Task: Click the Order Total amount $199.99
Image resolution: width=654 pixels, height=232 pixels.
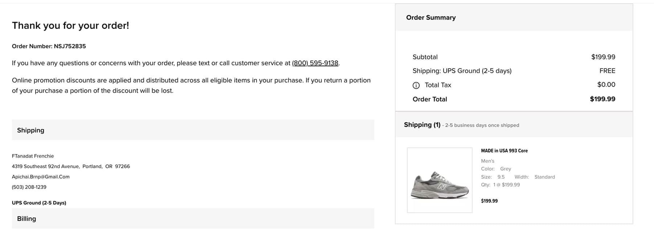Action: coord(602,99)
